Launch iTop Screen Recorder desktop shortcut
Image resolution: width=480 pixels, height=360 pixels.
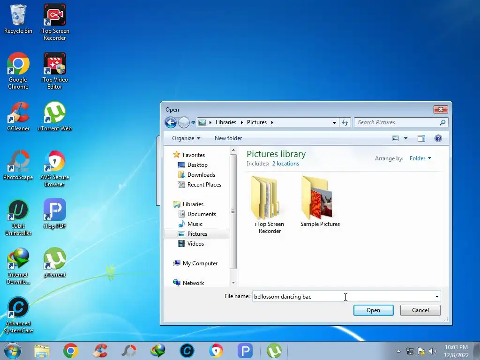tap(54, 22)
